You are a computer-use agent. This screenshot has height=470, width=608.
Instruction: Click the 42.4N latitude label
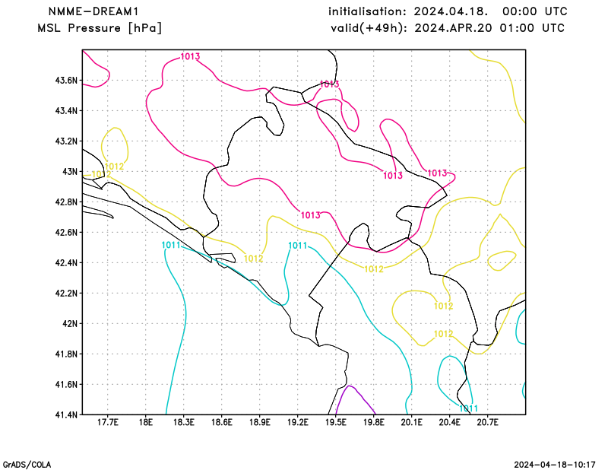point(66,262)
